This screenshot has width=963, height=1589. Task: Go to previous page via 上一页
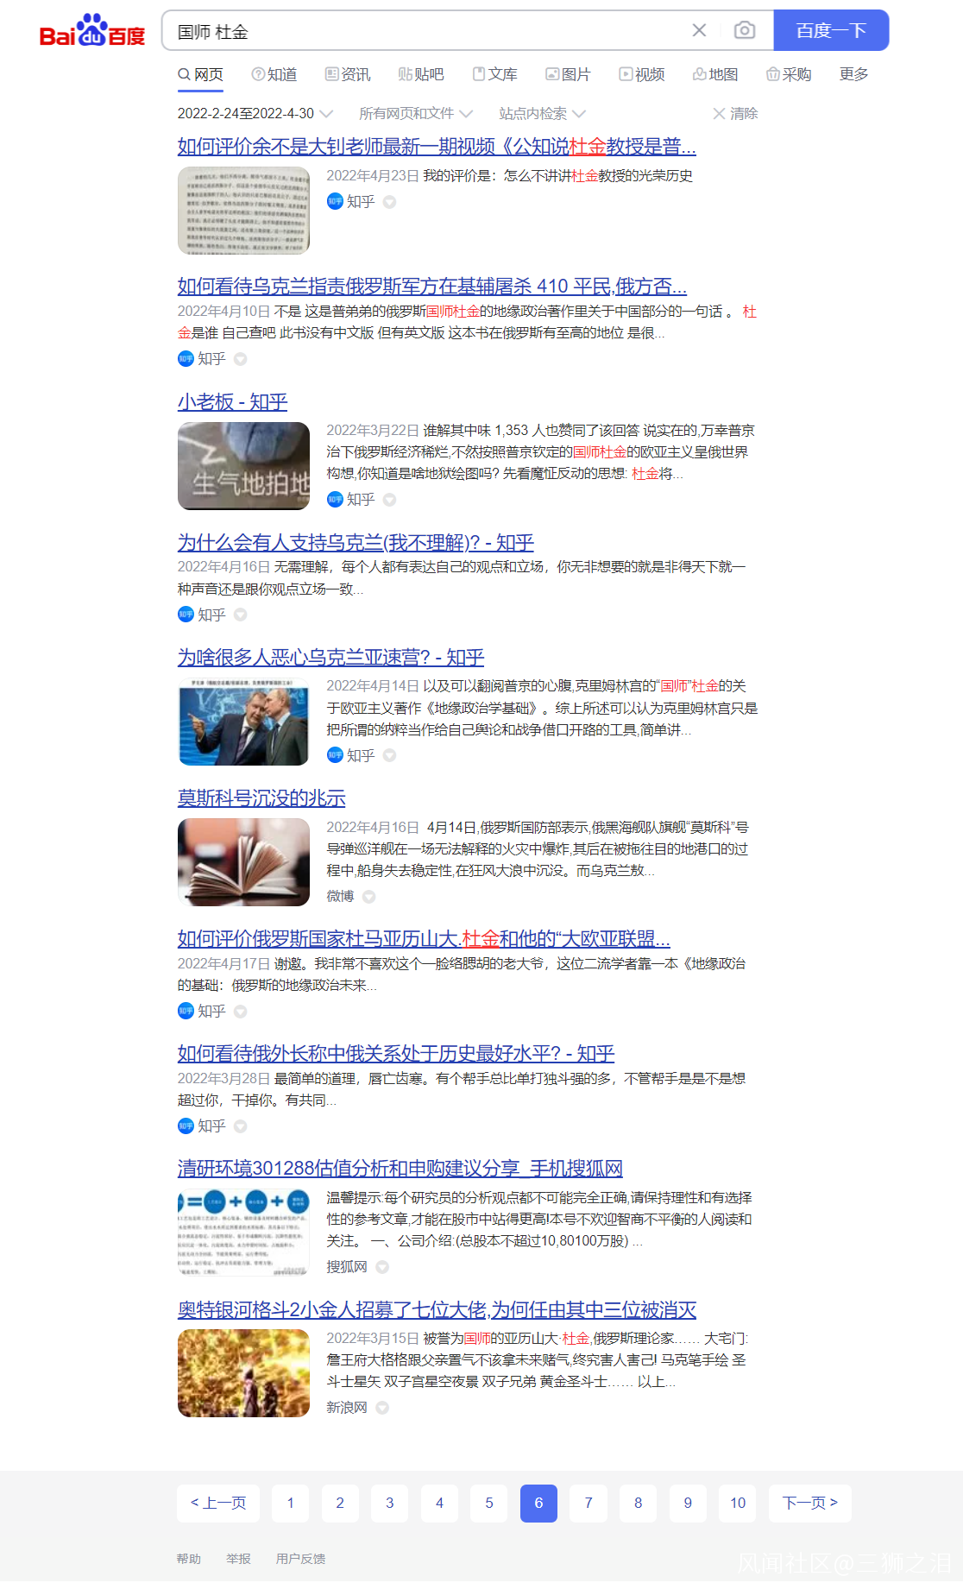point(218,1504)
